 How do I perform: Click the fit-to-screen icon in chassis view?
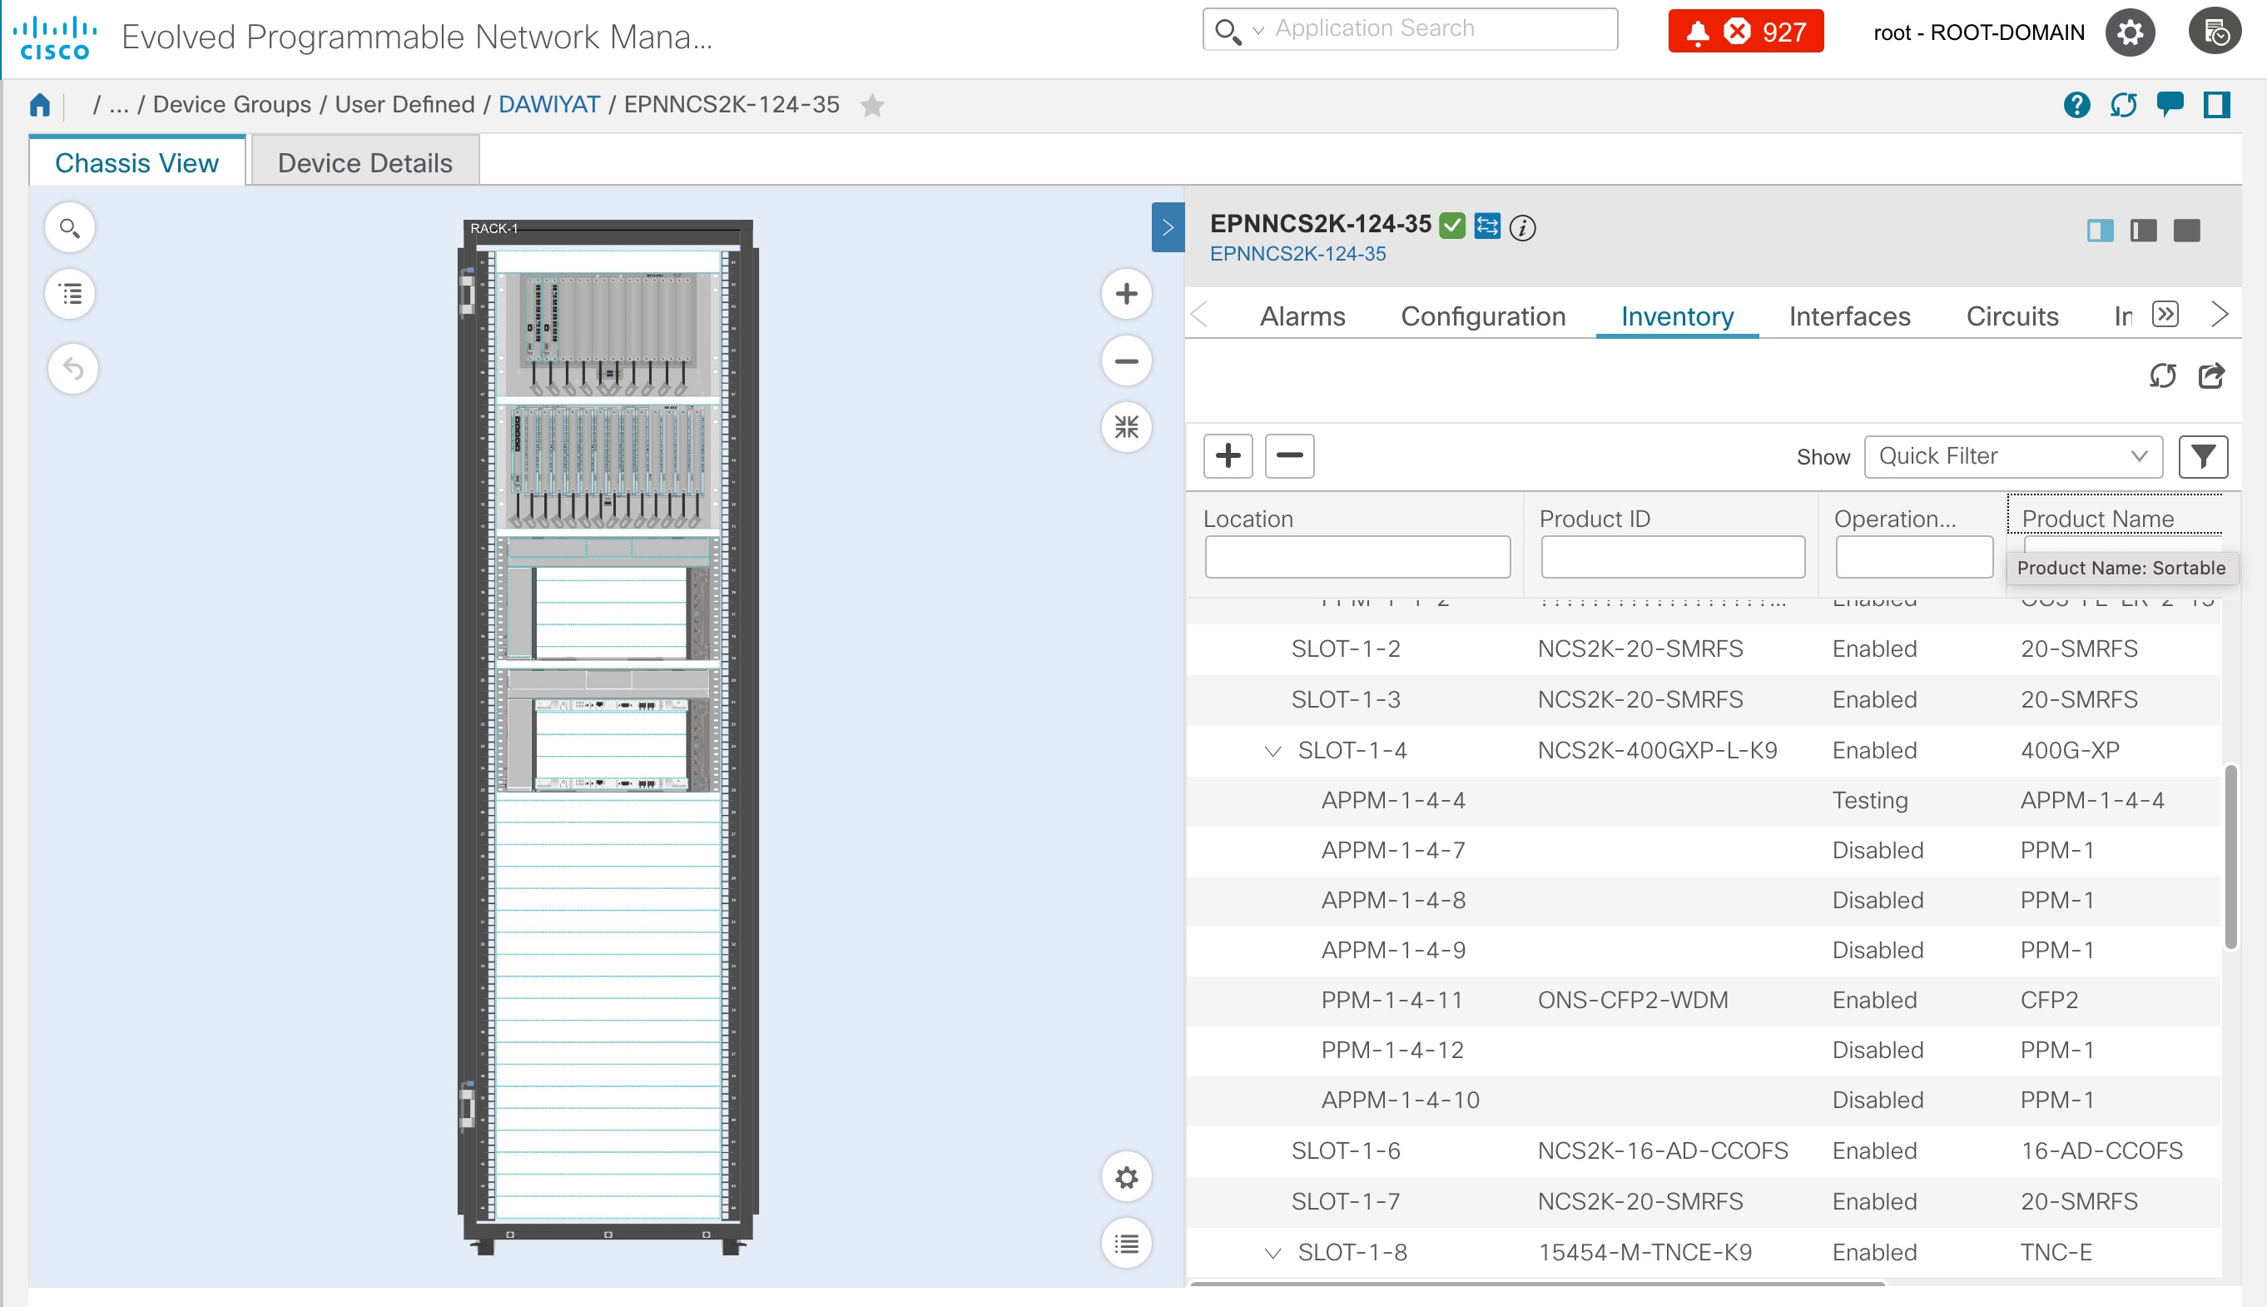tap(1127, 428)
